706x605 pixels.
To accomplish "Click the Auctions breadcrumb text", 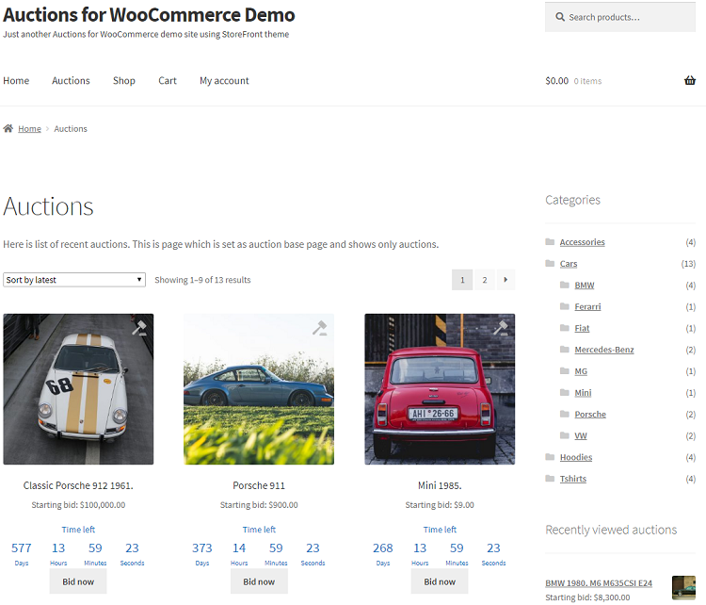I will (x=71, y=129).
